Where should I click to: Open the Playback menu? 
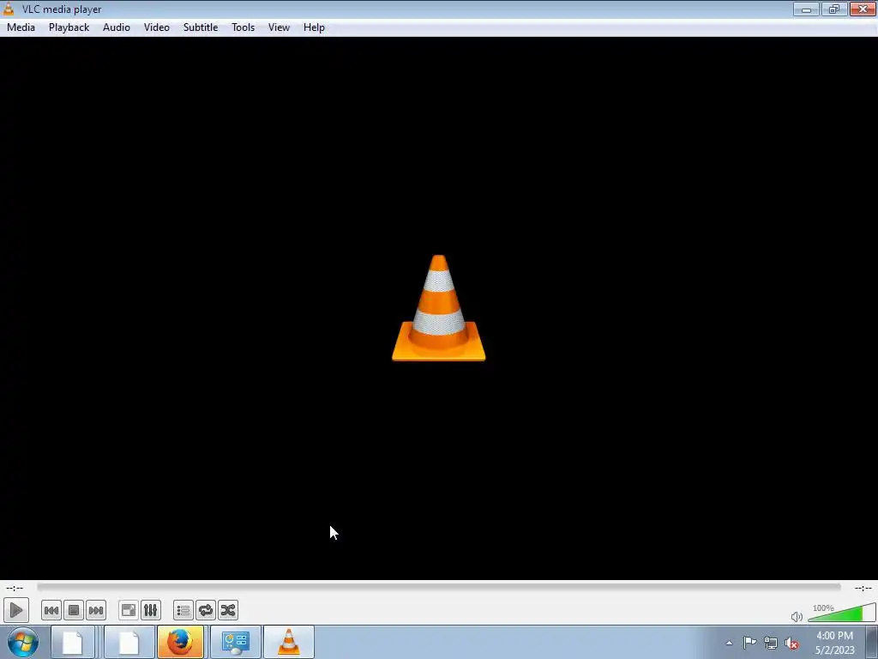tap(69, 27)
